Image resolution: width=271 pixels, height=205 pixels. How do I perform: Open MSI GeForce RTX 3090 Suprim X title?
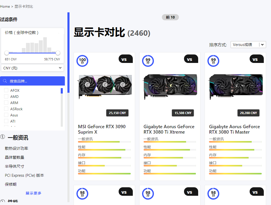[x=102, y=129]
